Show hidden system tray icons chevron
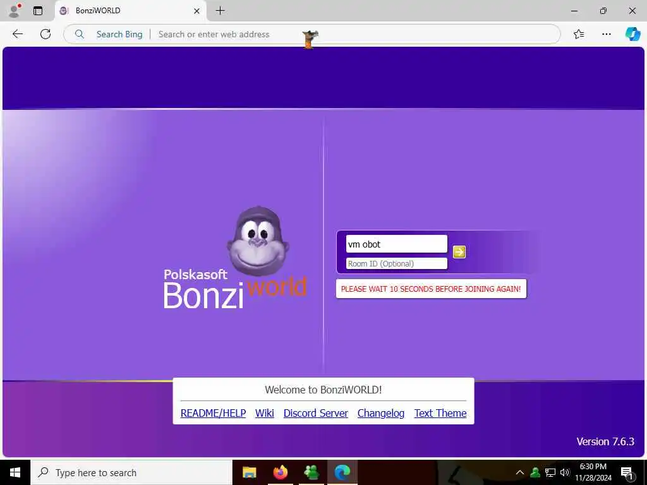Screen dimensions: 647x485 pyautogui.click(x=520, y=472)
